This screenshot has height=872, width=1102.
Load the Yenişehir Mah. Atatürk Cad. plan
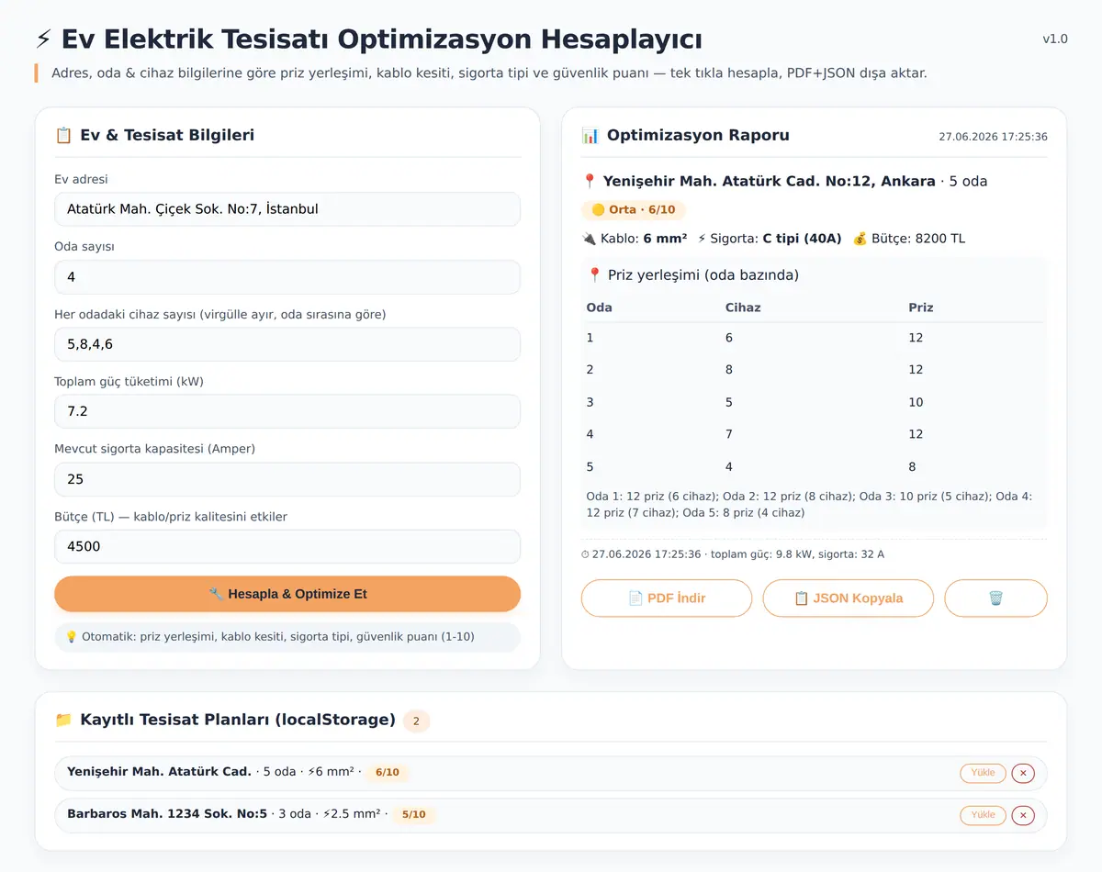tap(983, 773)
